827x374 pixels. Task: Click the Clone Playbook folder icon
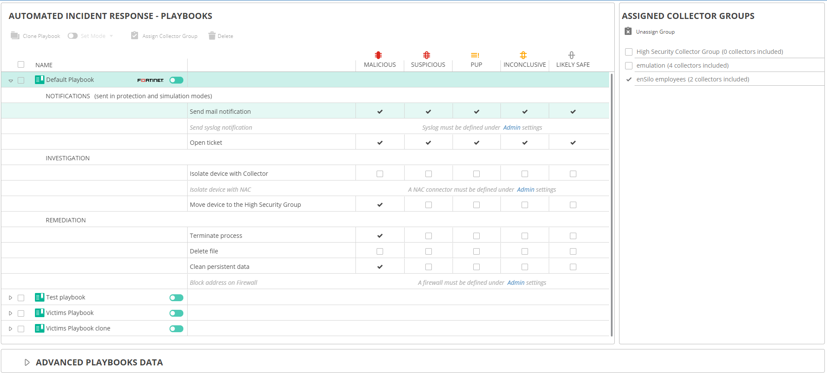click(x=15, y=35)
